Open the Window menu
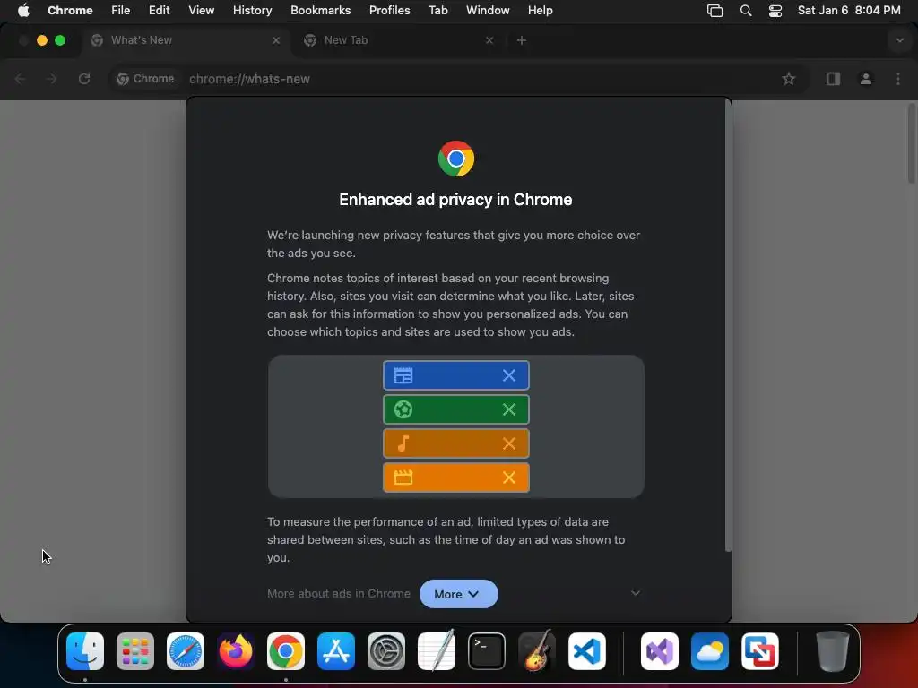Viewport: 918px width, 688px height. (488, 10)
